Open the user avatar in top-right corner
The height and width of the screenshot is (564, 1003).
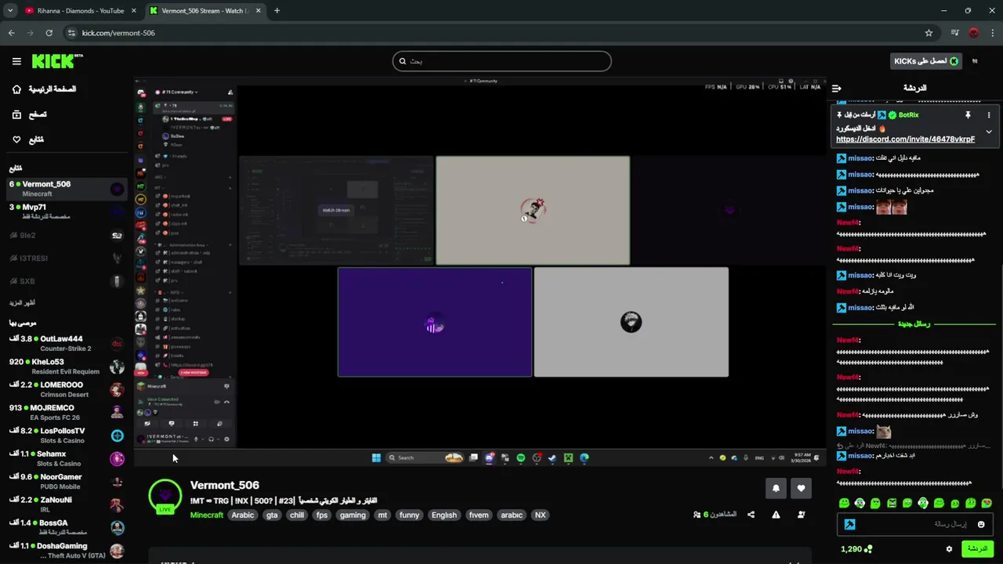pos(976,61)
